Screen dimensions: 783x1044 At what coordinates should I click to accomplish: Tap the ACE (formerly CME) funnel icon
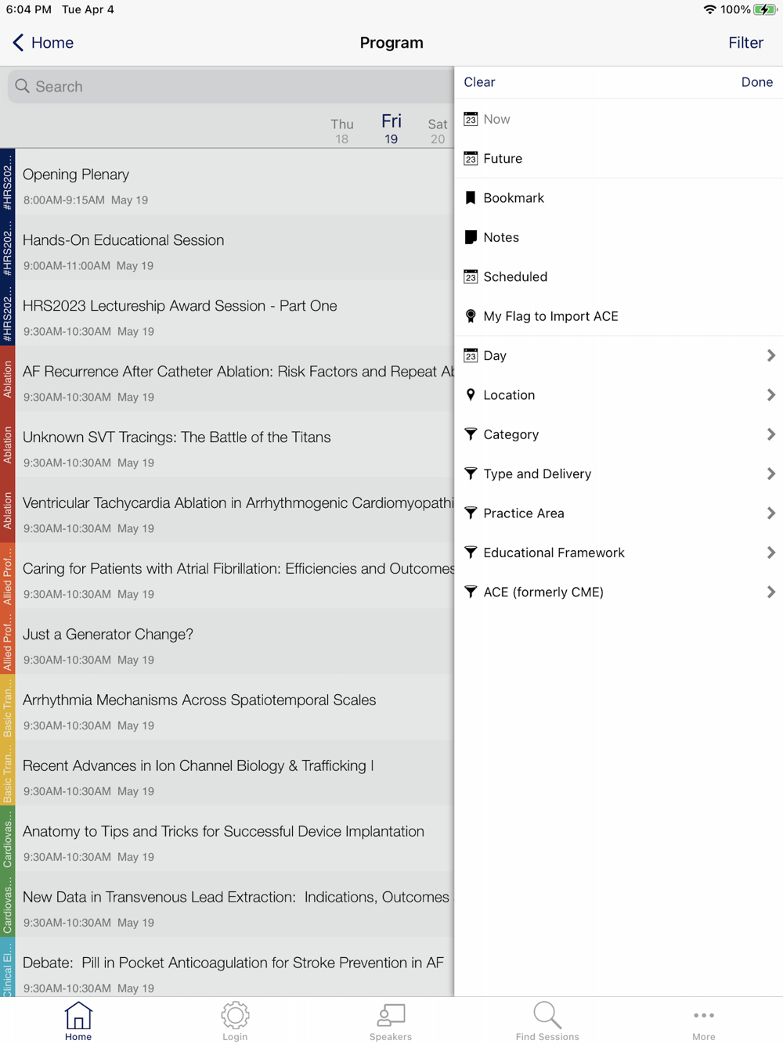(471, 592)
